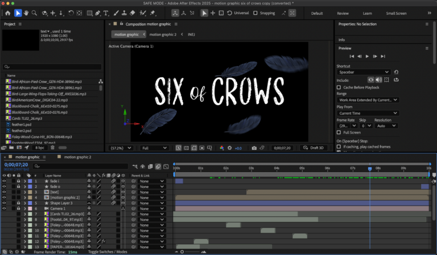
Task: Select feather1.psd in Project panel
Action: 22,124
